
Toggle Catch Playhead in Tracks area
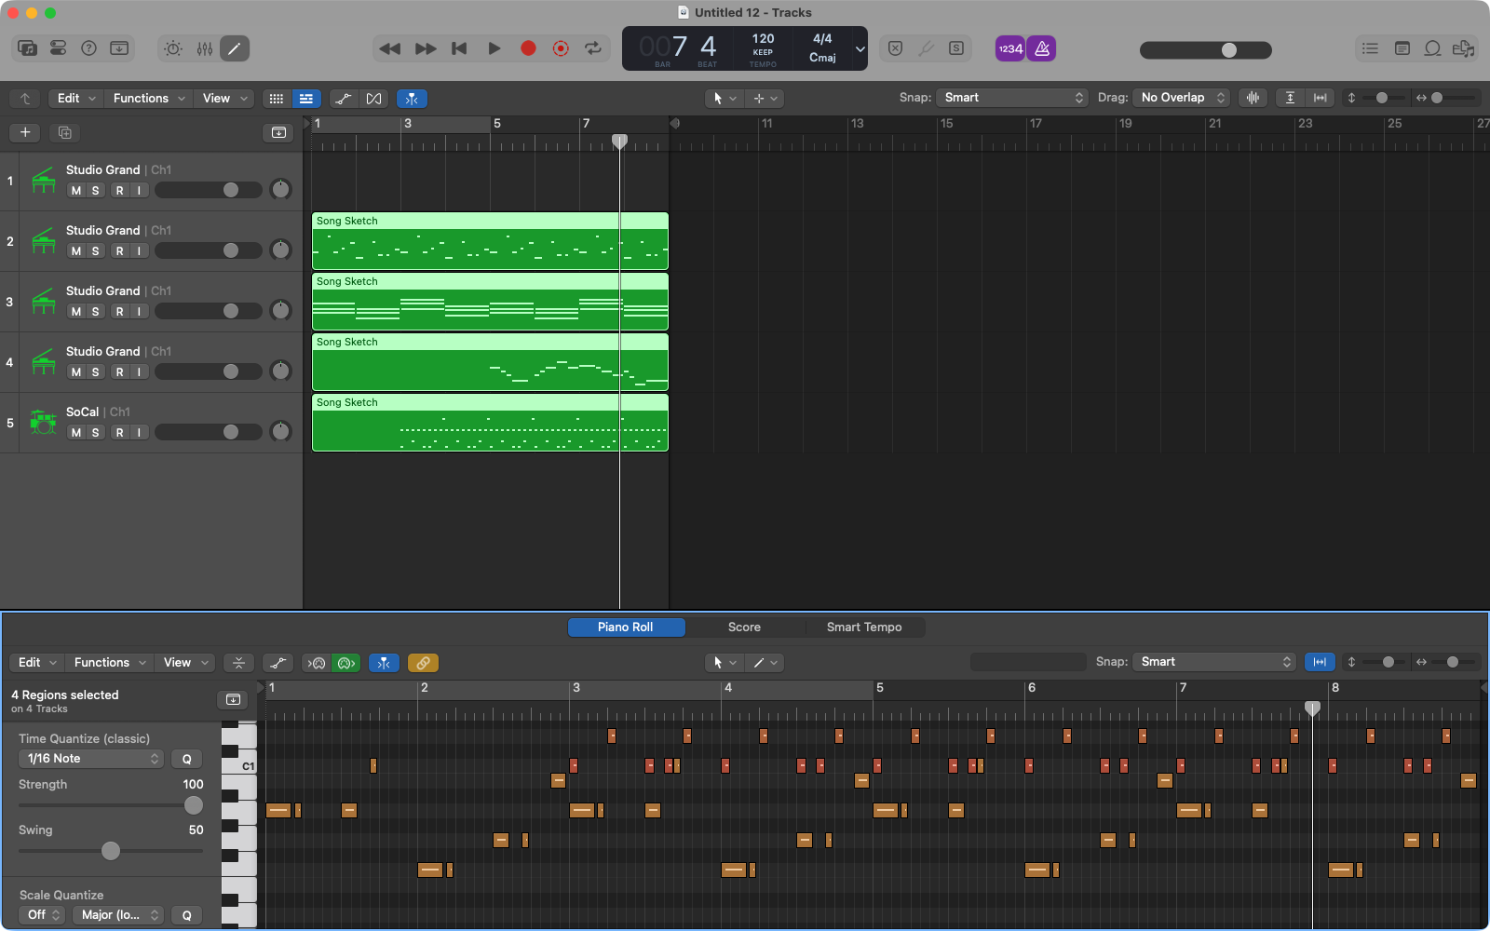[412, 98]
